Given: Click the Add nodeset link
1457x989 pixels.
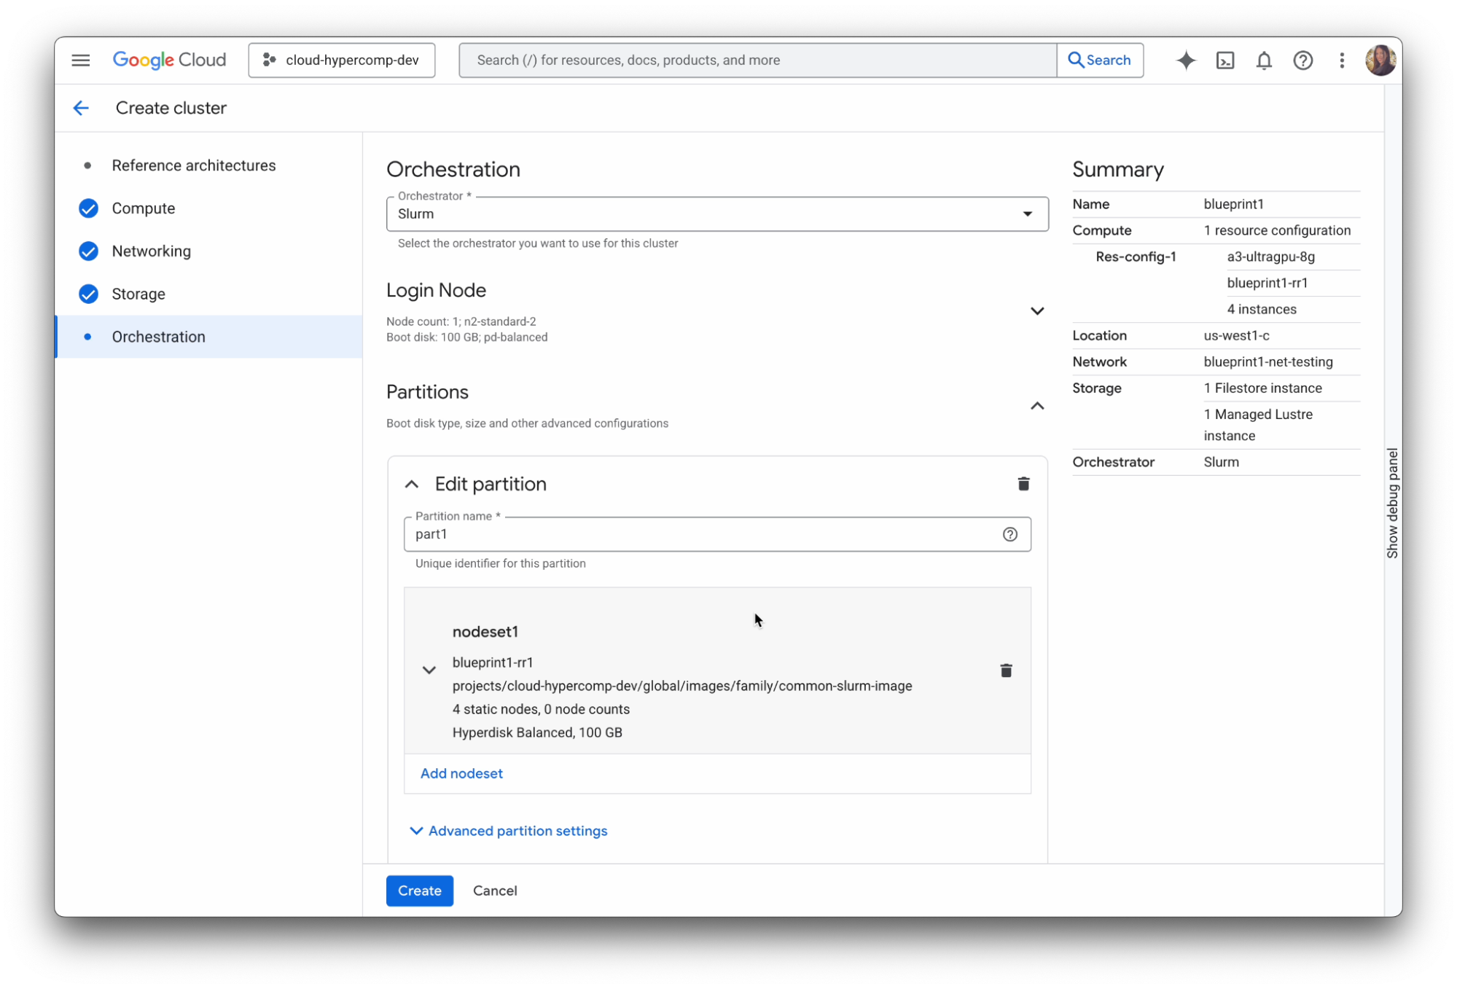Looking at the screenshot, I should coord(461,773).
